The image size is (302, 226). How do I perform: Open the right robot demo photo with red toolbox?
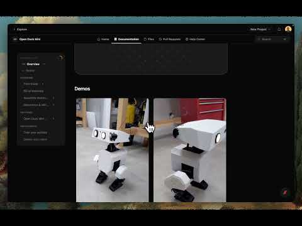click(x=190, y=150)
